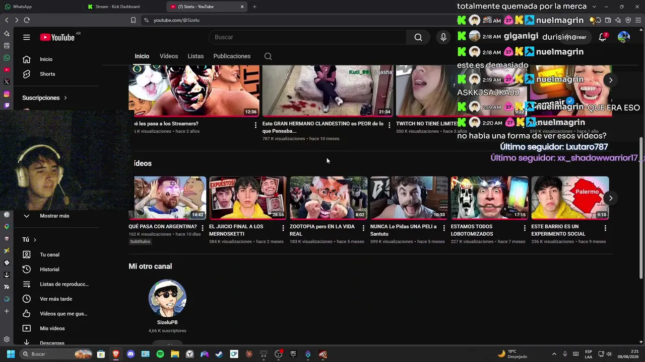The image size is (645, 362).
Task: Open Leo AI sparkle icon in sidebar
Action: [7, 33]
